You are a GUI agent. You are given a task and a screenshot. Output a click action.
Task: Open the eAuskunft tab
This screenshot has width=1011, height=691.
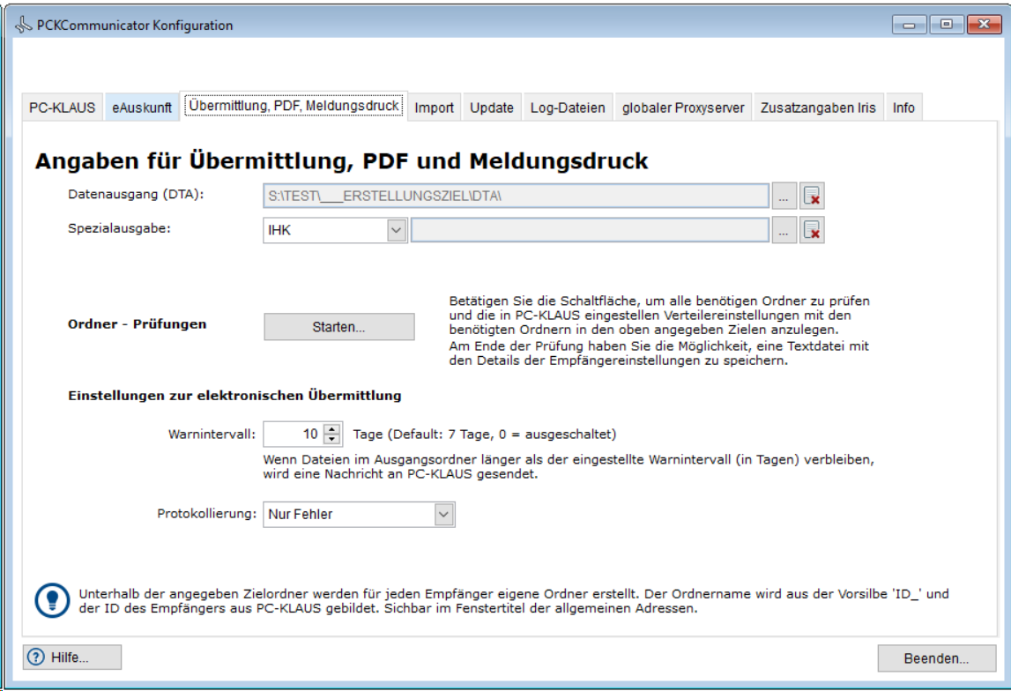click(142, 108)
